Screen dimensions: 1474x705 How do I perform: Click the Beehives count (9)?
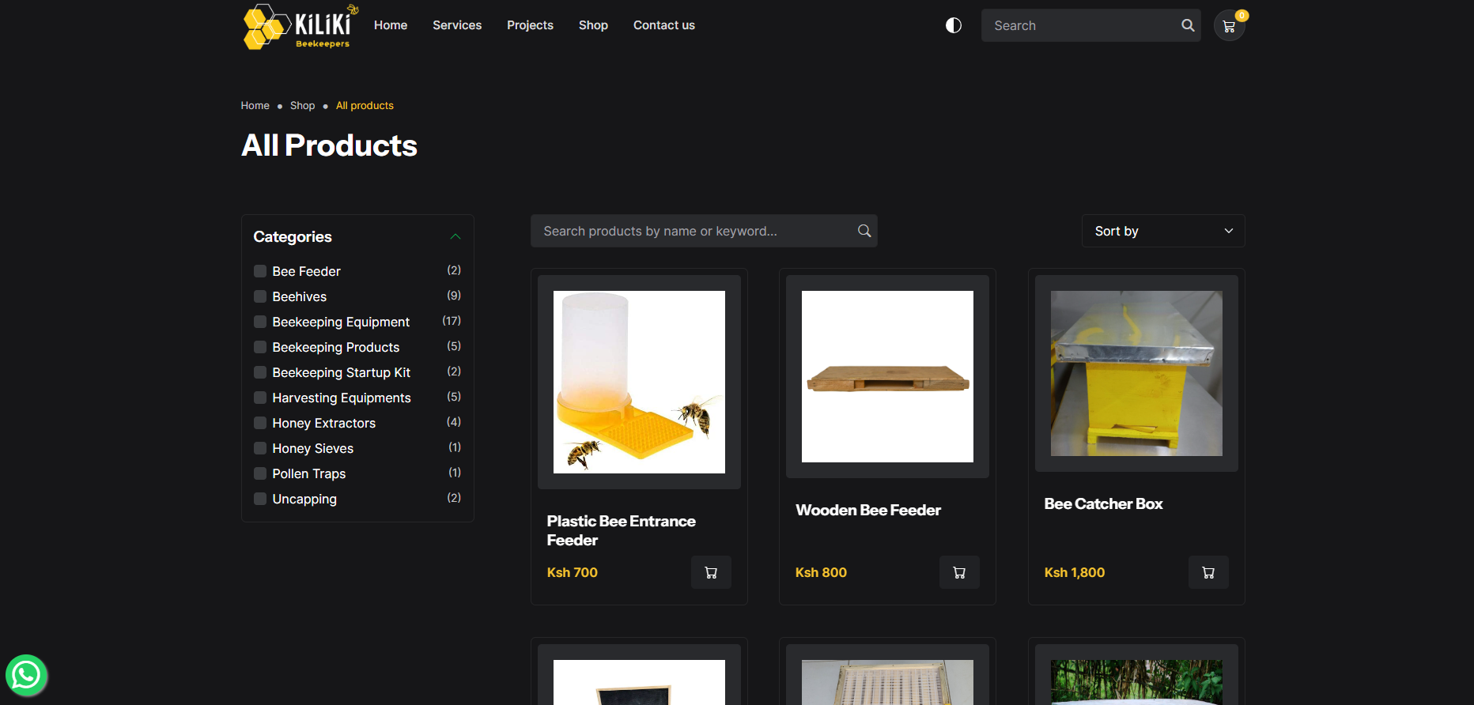coord(454,296)
